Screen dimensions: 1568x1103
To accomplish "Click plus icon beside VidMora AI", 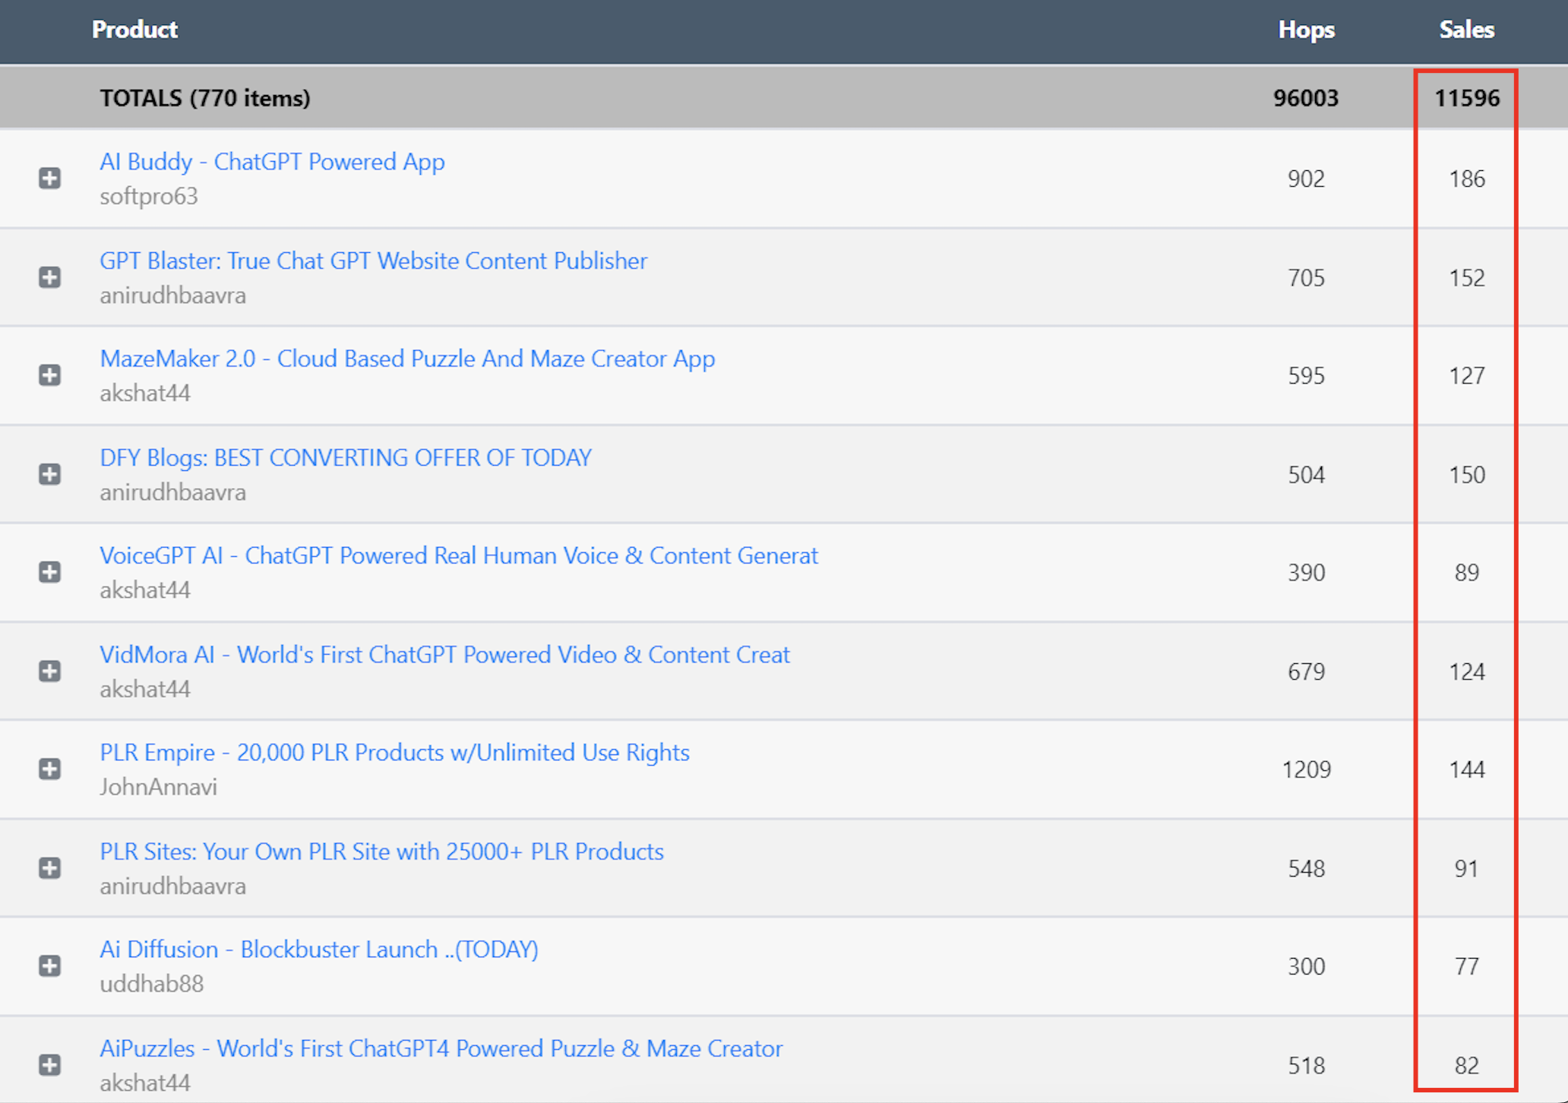I will pyautogui.click(x=50, y=671).
